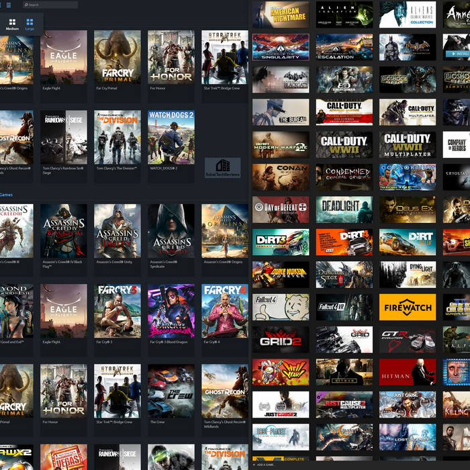The height and width of the screenshot is (470, 470).
Task: Click the 'Far Cry 4' title text
Action: click(211, 342)
